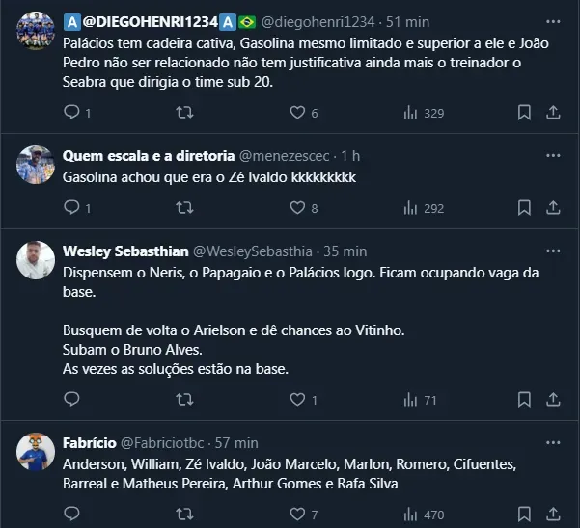Viewport: 580px width, 528px height.
Task: Open more options on DIEGOHENRI1234's tweet
Action: pos(552,20)
